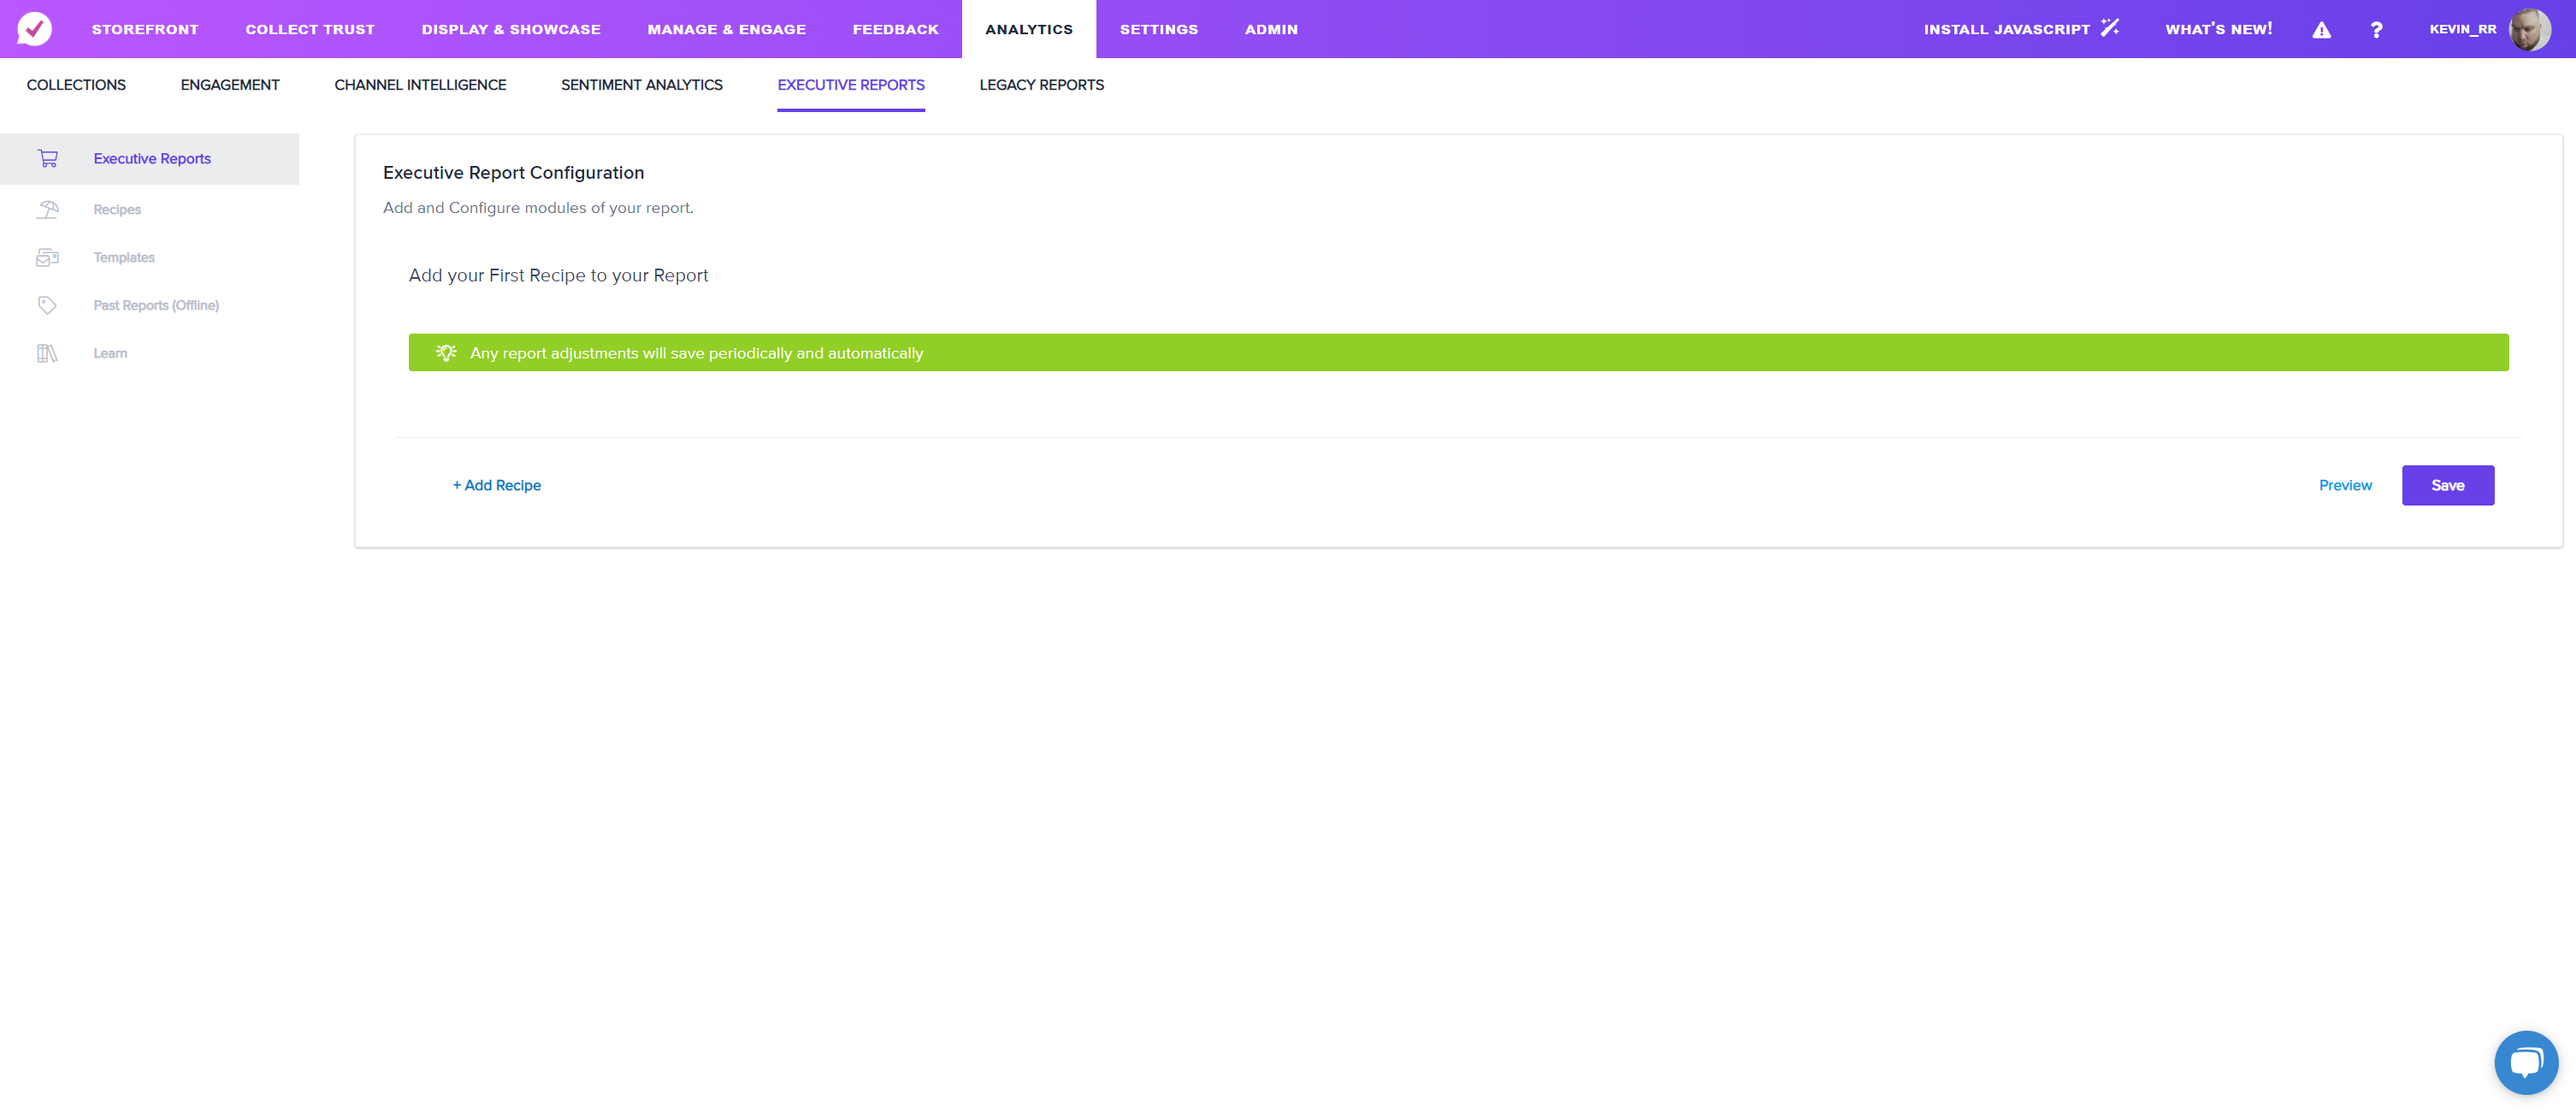The width and height of the screenshot is (2576, 1112).
Task: Click the user avatar photo
Action: point(2530,29)
